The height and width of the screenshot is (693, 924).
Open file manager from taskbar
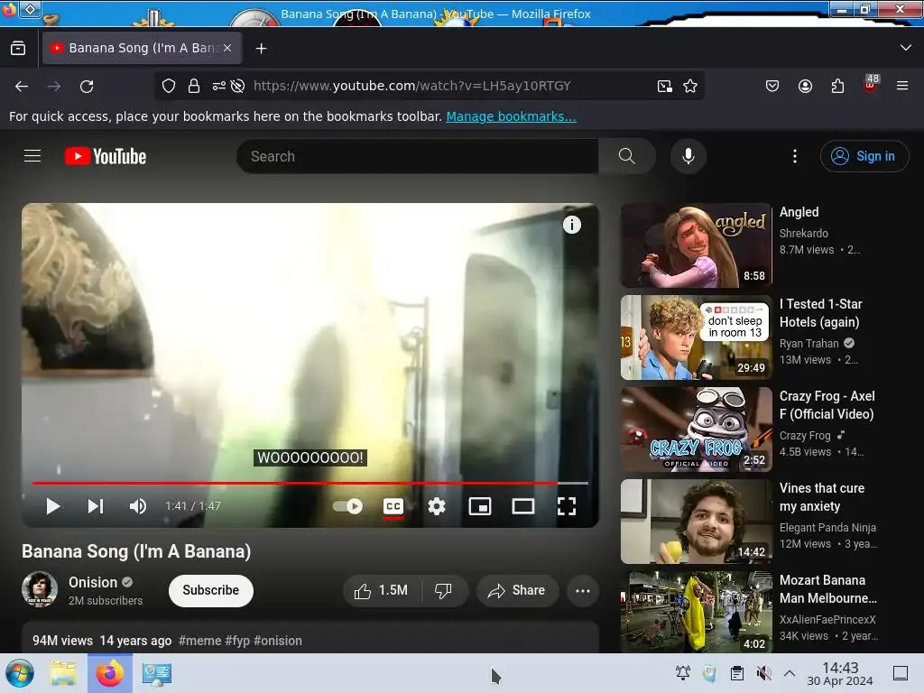coord(63,673)
